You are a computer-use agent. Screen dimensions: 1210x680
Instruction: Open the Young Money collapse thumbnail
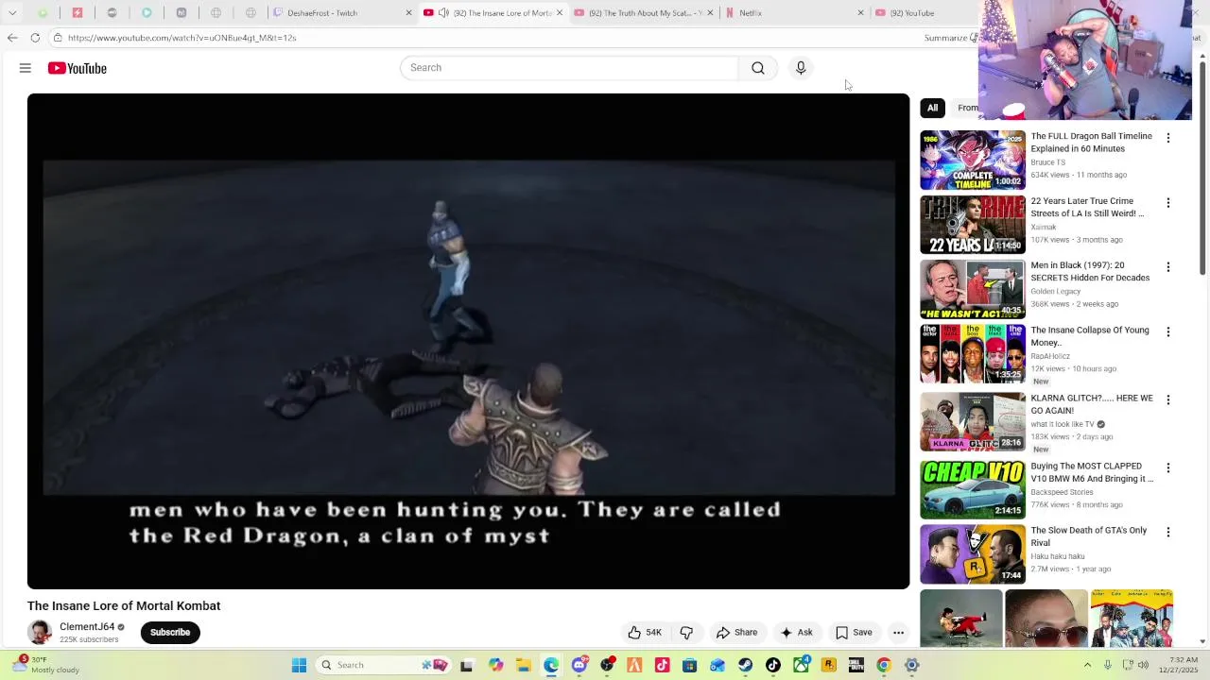tap(973, 354)
